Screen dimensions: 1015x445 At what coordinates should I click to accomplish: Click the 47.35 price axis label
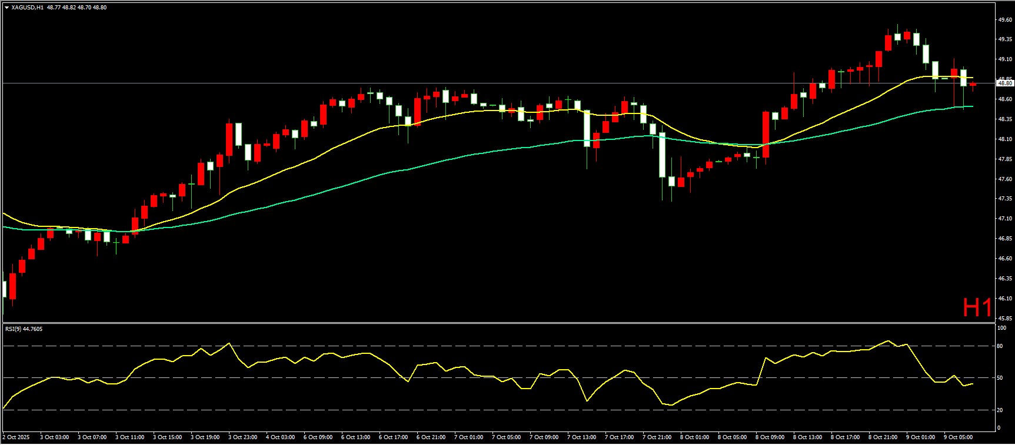tap(1004, 199)
